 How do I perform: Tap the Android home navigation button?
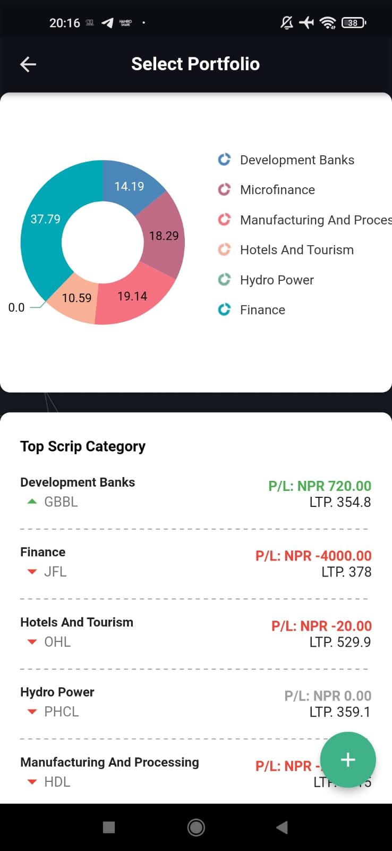[x=196, y=827]
